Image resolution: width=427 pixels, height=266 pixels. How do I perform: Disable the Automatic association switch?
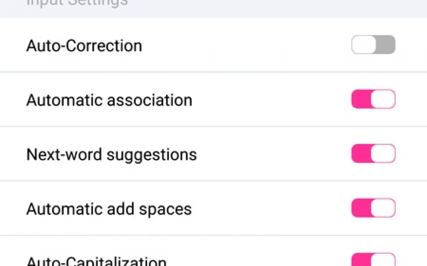coord(373,99)
